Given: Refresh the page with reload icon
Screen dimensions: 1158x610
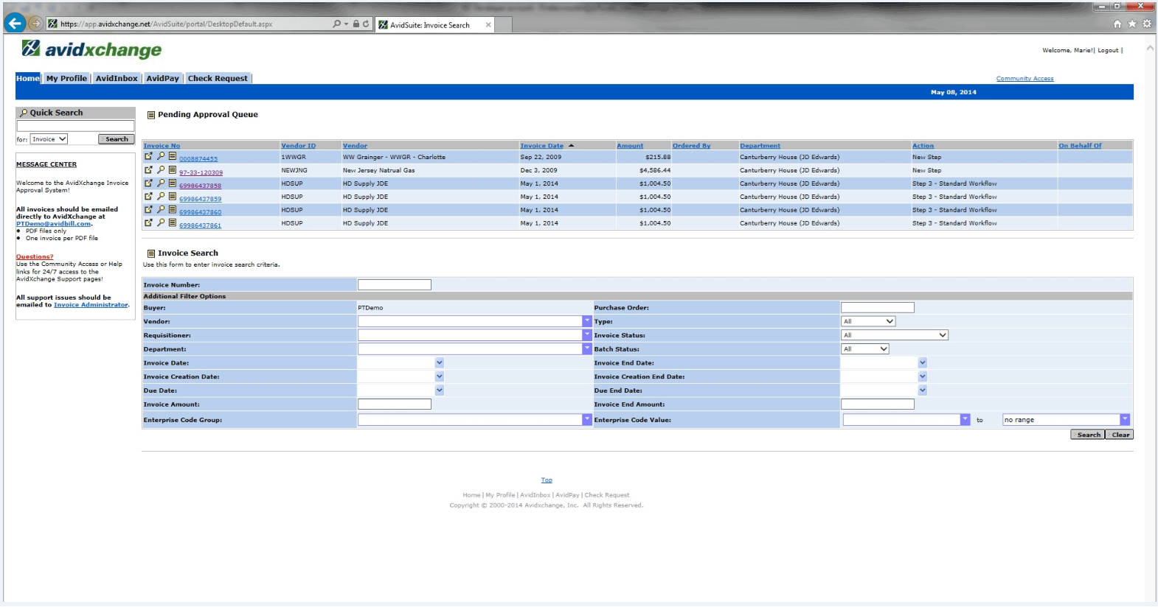Looking at the screenshot, I should 366,24.
